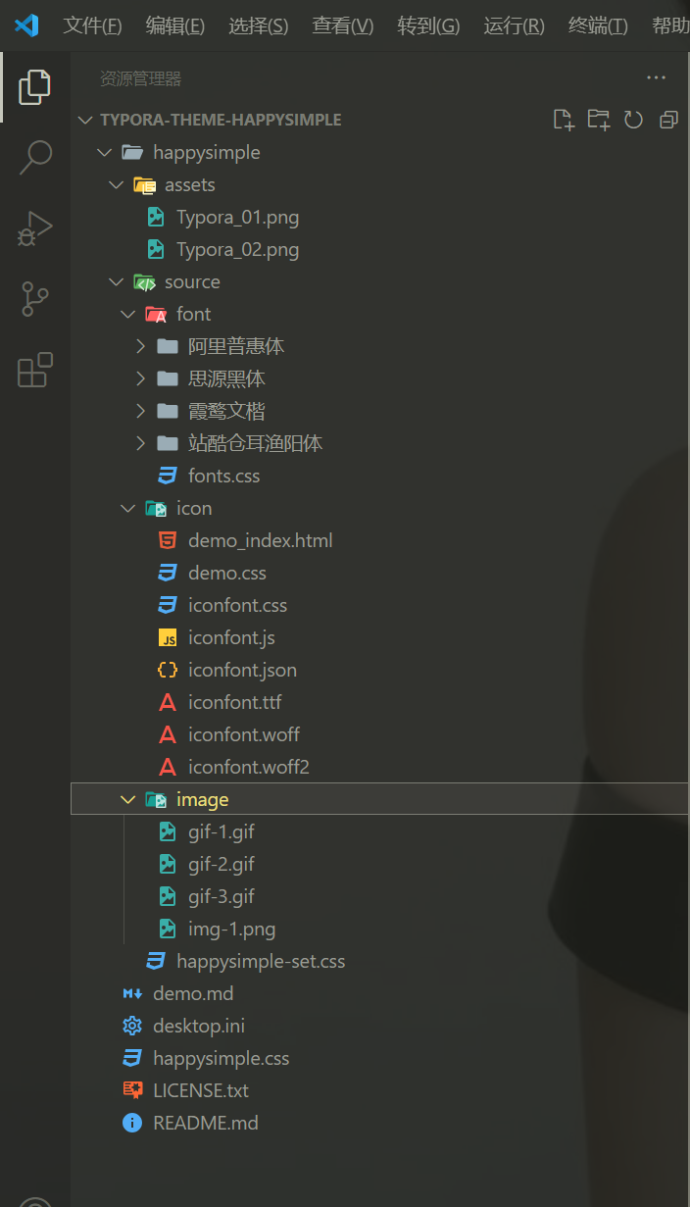
Task: Open the 终端(T) menu
Action: click(598, 25)
